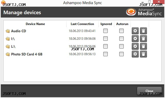Enable Autorun for Photo SD Card 4 GB
Viewport: 165px width, 98px height.
(x=121, y=54)
